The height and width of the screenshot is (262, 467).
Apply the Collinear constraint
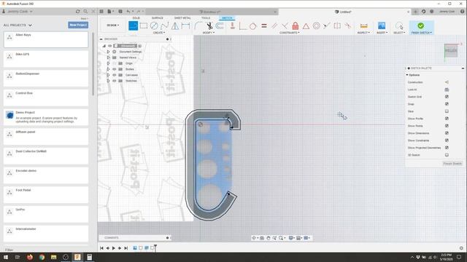[x=327, y=26]
